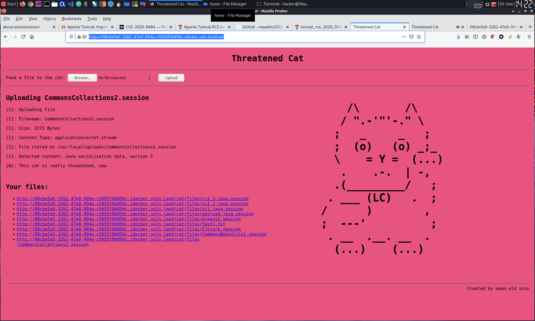This screenshot has width=535, height=321.
Task: Show sidebars icon in toolbar
Action: (x=476, y=37)
